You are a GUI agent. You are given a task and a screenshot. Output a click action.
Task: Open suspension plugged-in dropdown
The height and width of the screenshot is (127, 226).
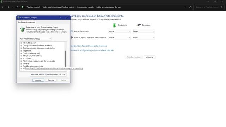click(x=144, y=38)
